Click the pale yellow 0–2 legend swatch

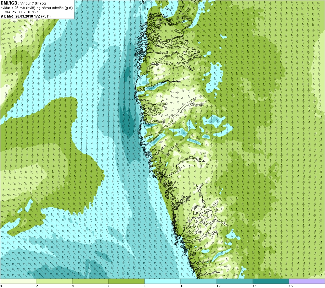pyautogui.click(x=18, y=281)
